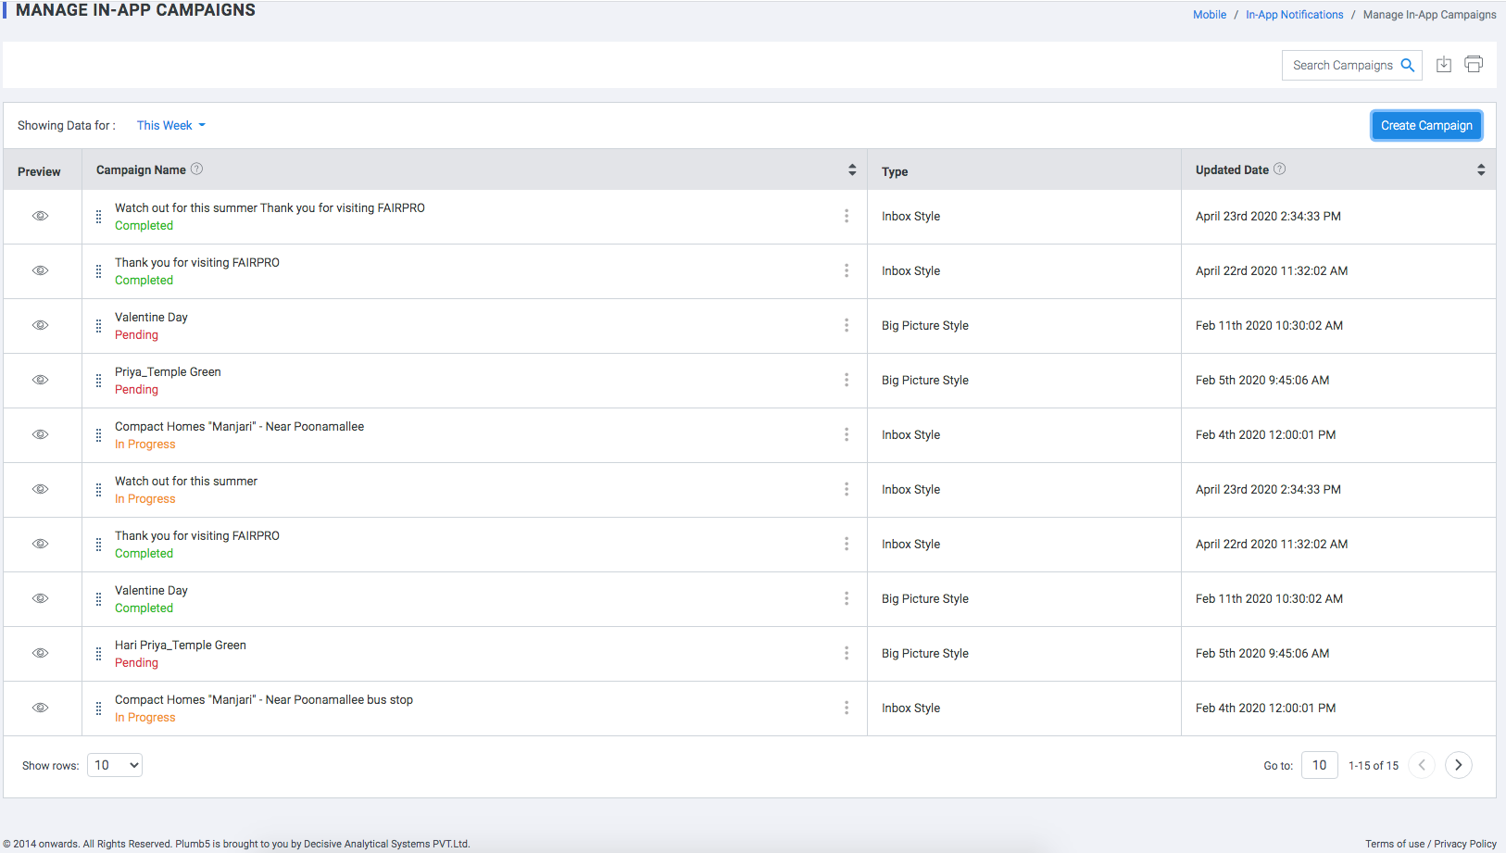Preview Hari Priya_Temple Green campaign via eye icon

tap(41, 653)
